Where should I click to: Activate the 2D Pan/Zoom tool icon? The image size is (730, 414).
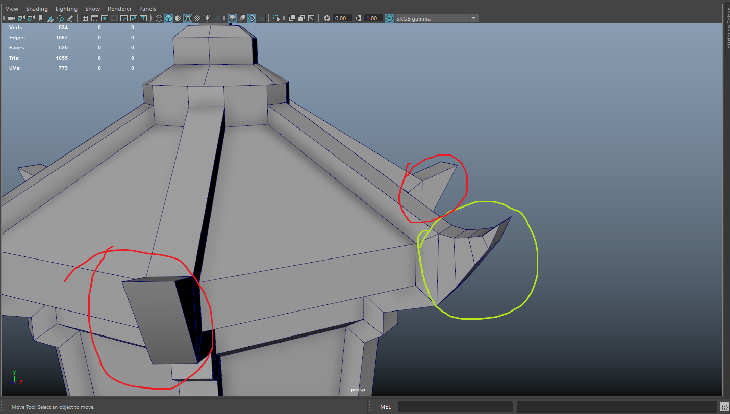[60, 18]
